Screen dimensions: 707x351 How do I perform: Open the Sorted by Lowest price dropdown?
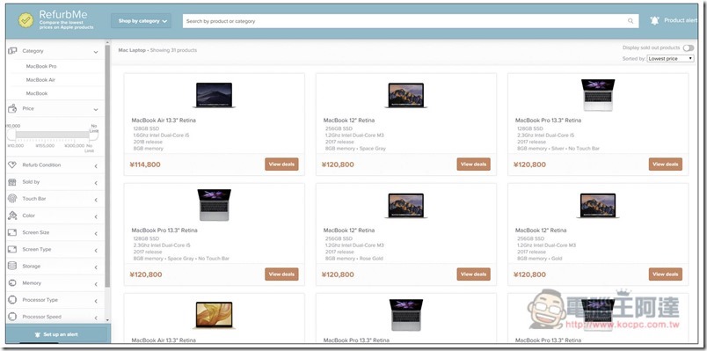pyautogui.click(x=670, y=59)
